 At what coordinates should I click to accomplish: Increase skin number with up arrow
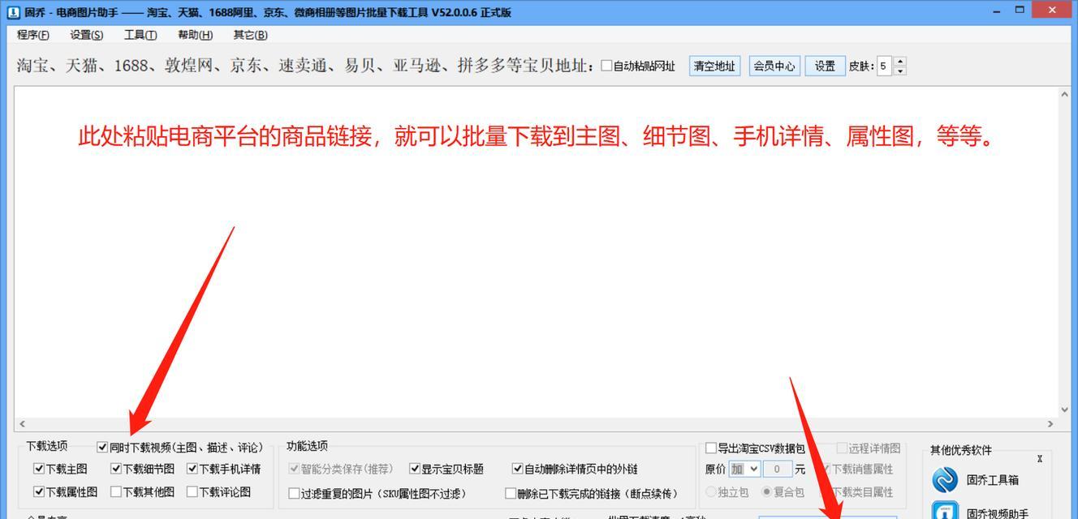click(x=899, y=61)
